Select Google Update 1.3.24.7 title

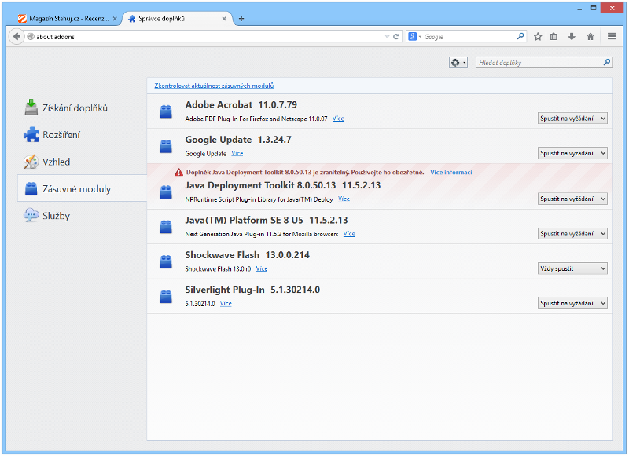[x=238, y=140]
